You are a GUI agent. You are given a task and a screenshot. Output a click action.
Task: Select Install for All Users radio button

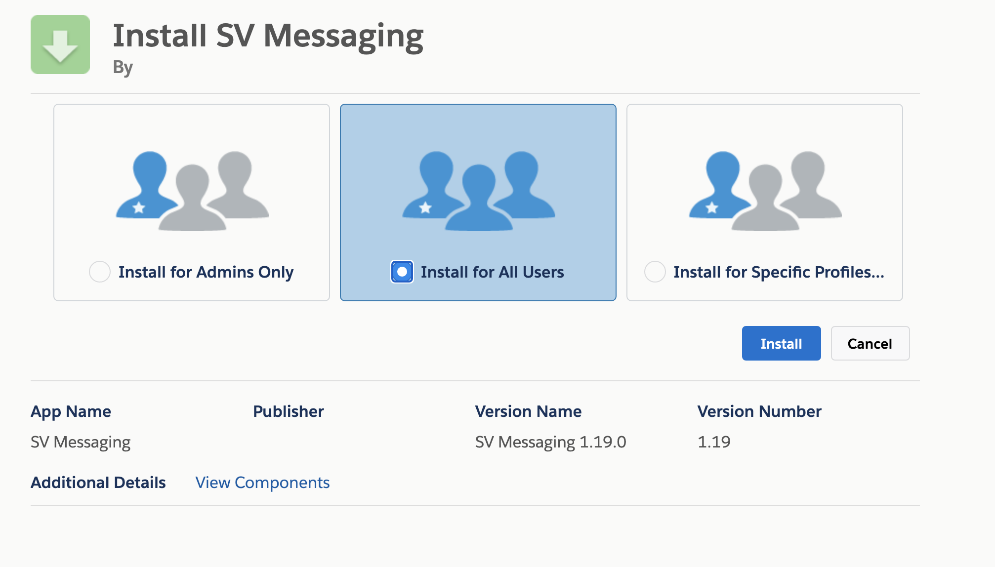click(x=402, y=272)
